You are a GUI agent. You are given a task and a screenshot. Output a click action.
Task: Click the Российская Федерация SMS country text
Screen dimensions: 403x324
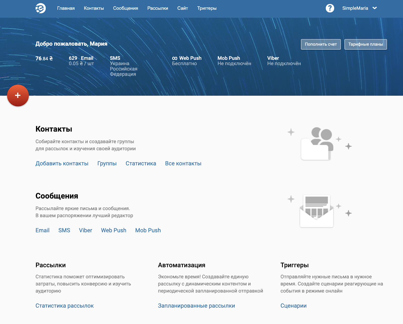click(123, 71)
